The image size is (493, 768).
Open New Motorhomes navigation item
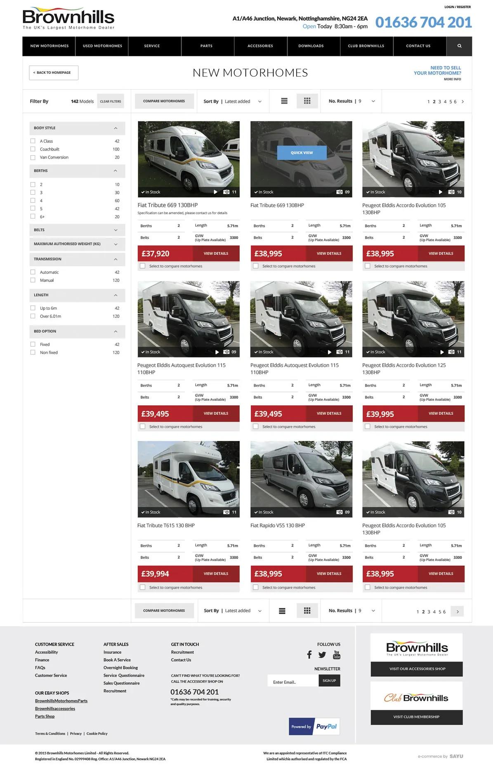pos(49,46)
